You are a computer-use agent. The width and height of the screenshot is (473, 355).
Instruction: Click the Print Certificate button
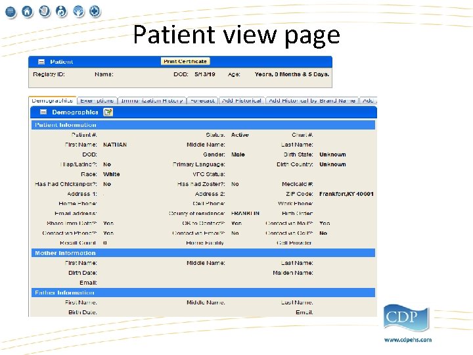185,61
